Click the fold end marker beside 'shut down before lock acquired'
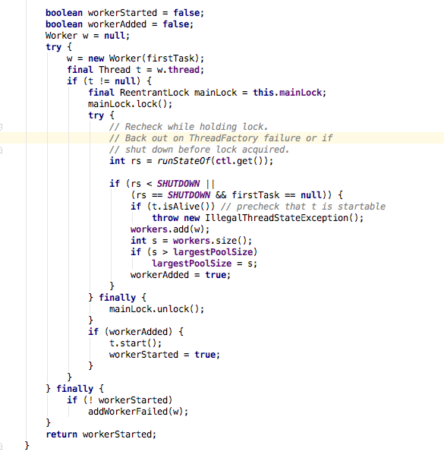This screenshot has height=458, width=444. (x=1, y=150)
